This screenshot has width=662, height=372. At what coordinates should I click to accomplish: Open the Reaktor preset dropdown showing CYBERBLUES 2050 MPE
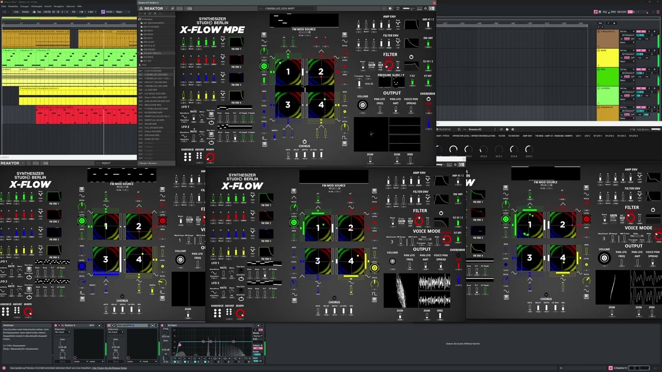coord(287,8)
